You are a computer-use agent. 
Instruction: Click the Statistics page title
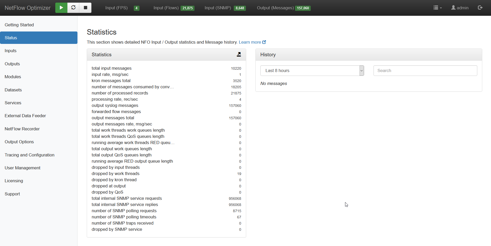pyautogui.click(x=102, y=32)
